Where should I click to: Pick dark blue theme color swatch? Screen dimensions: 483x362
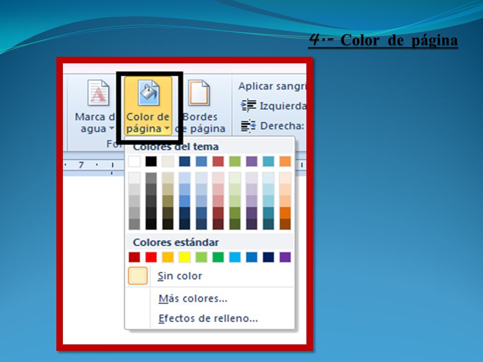click(185, 161)
